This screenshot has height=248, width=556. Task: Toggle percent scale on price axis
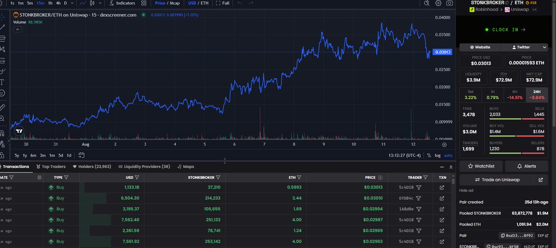point(429,155)
